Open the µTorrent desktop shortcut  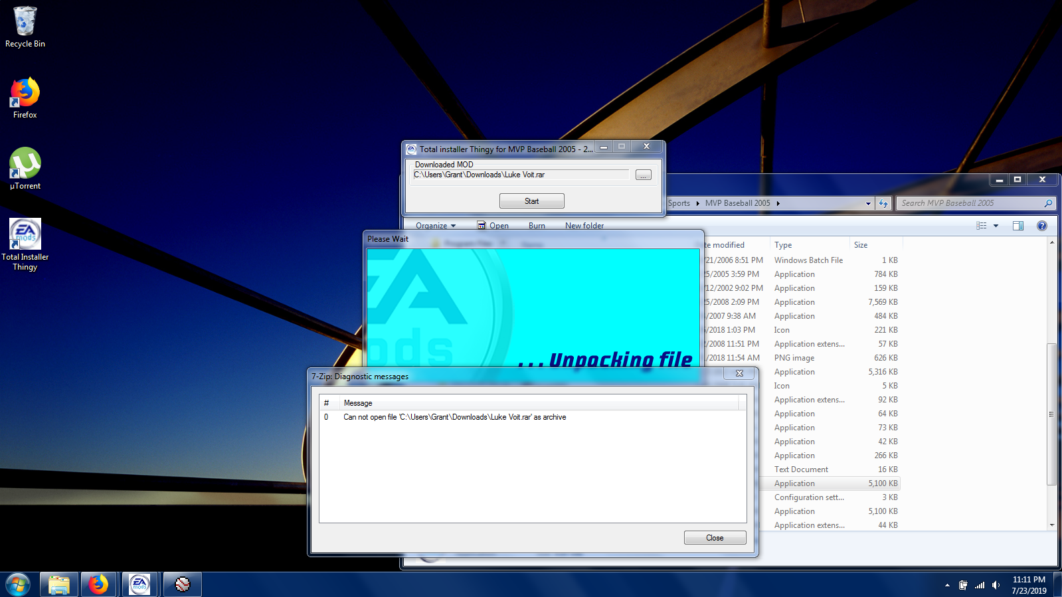pyautogui.click(x=25, y=169)
